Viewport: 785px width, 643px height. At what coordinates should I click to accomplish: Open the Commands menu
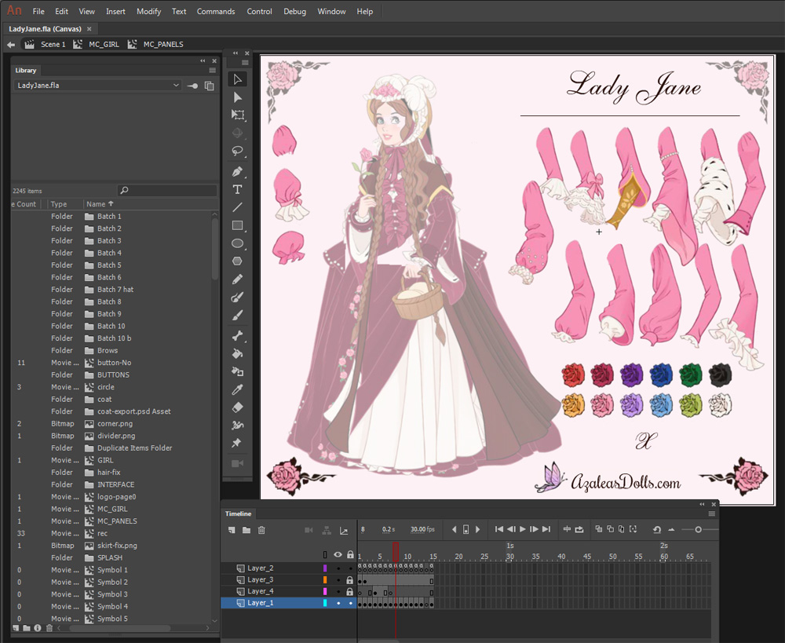tap(216, 11)
